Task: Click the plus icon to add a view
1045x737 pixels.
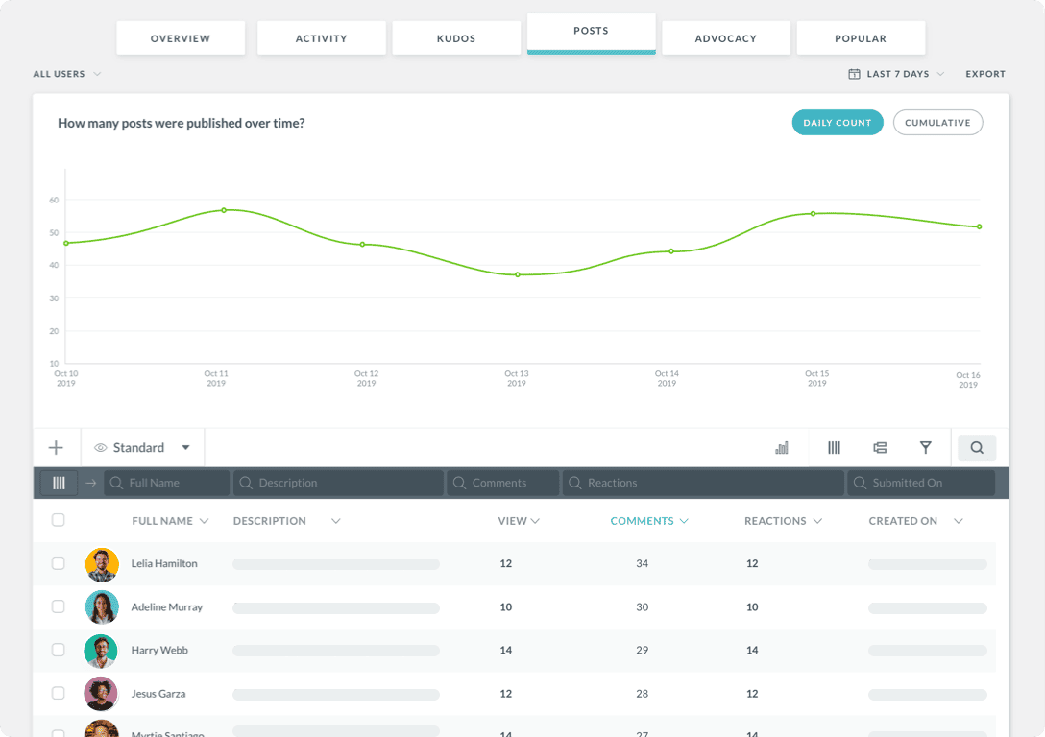Action: pyautogui.click(x=56, y=447)
